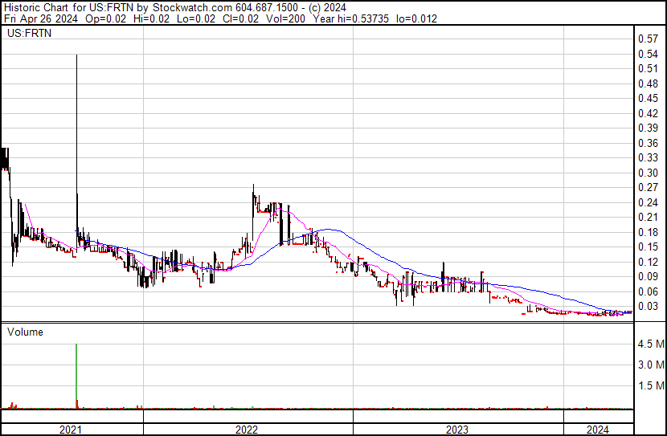Click the Volume panel label
667x436 pixels.
[x=25, y=332]
